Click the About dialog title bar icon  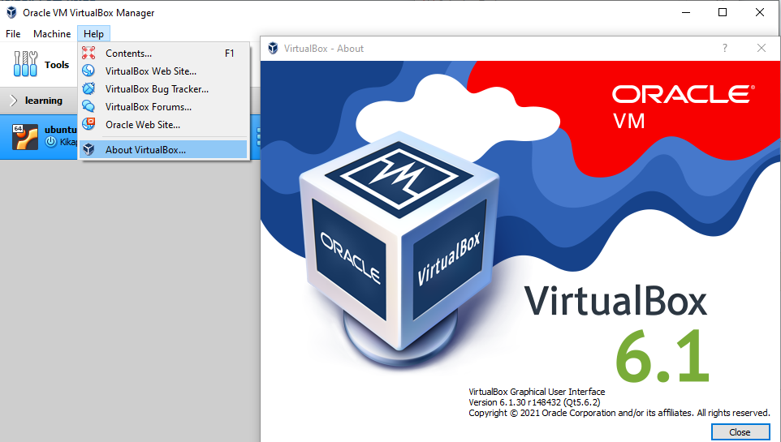[x=273, y=49]
